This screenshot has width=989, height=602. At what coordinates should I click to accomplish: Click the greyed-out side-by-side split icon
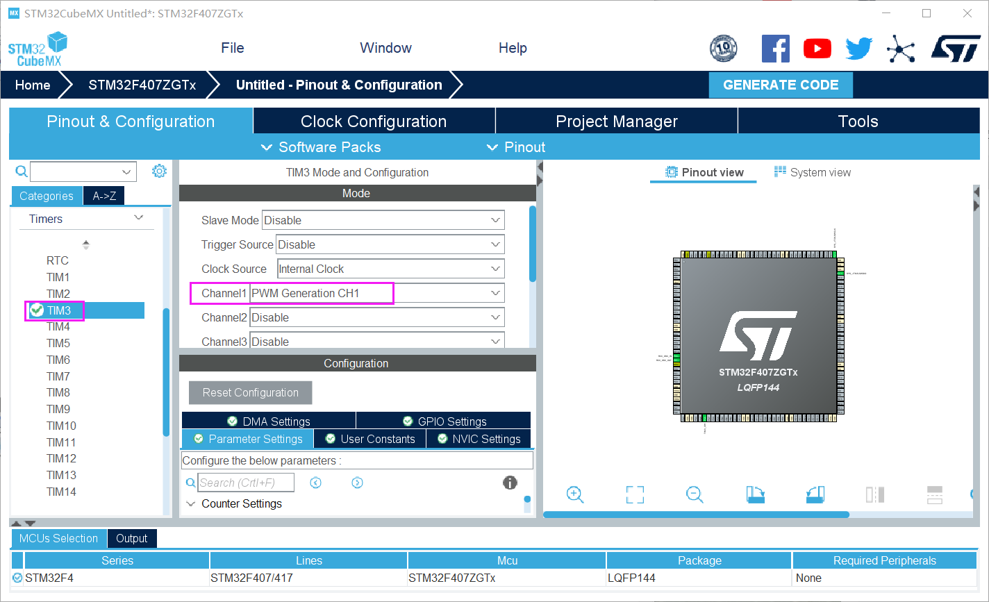[875, 494]
